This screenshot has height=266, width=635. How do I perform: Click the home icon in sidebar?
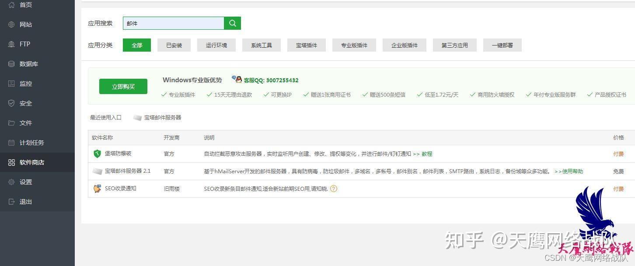click(x=11, y=5)
